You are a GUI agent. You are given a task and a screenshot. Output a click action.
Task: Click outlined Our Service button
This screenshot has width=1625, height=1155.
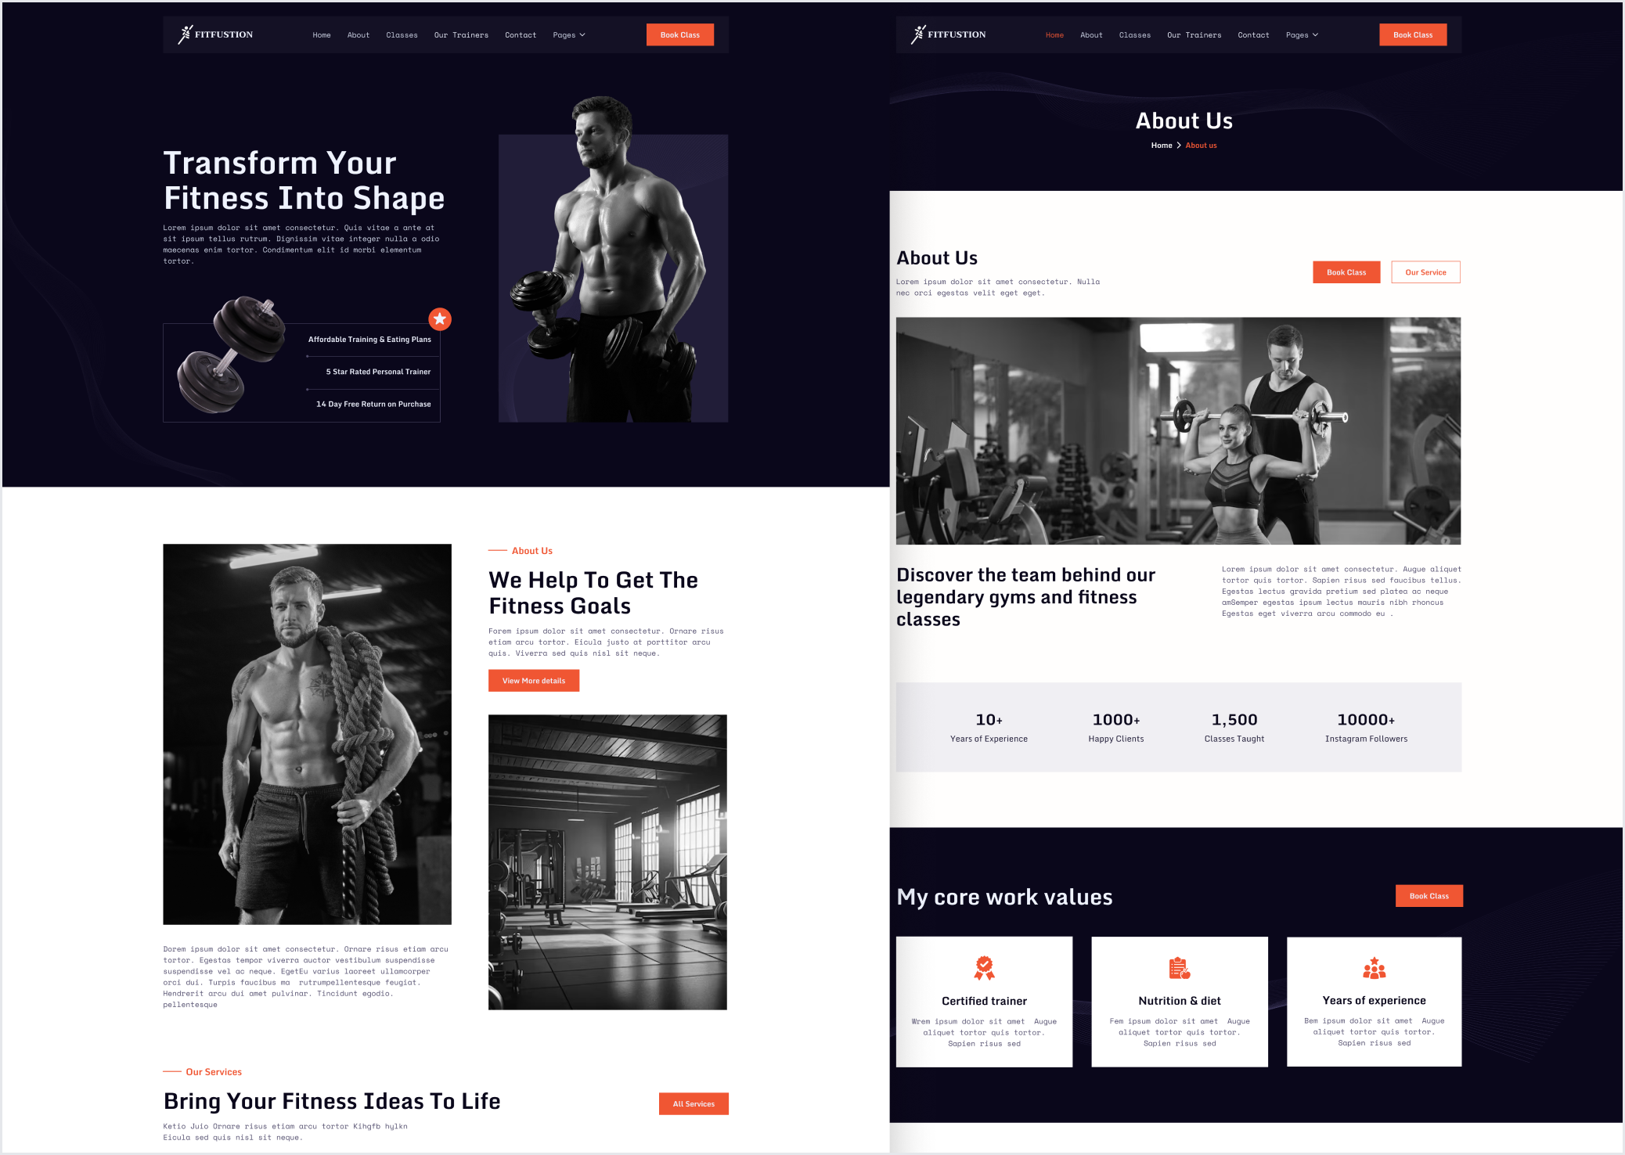point(1425,272)
